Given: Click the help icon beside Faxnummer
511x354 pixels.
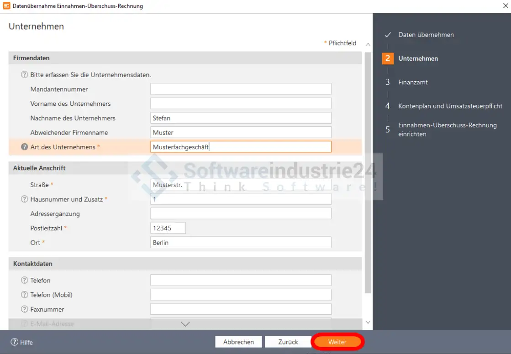Looking at the screenshot, I should point(25,309).
